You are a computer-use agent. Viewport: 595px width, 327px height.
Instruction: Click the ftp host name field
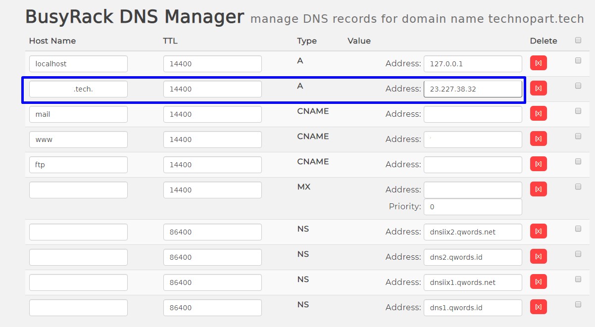point(78,165)
